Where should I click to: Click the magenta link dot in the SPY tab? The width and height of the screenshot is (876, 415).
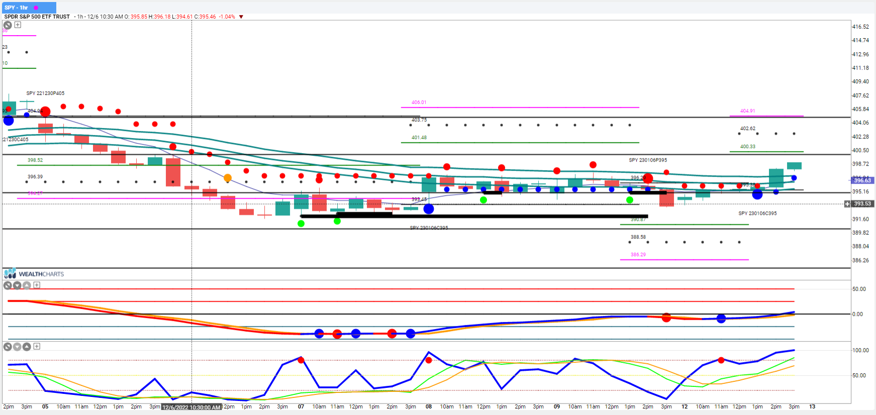(x=36, y=8)
